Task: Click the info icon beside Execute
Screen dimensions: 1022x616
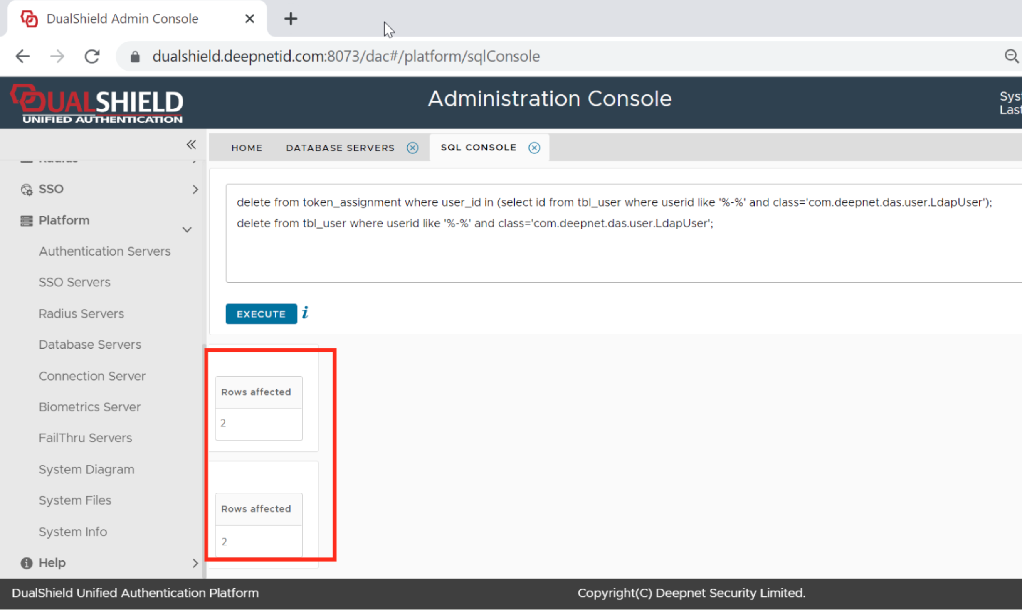Action: pyautogui.click(x=305, y=313)
